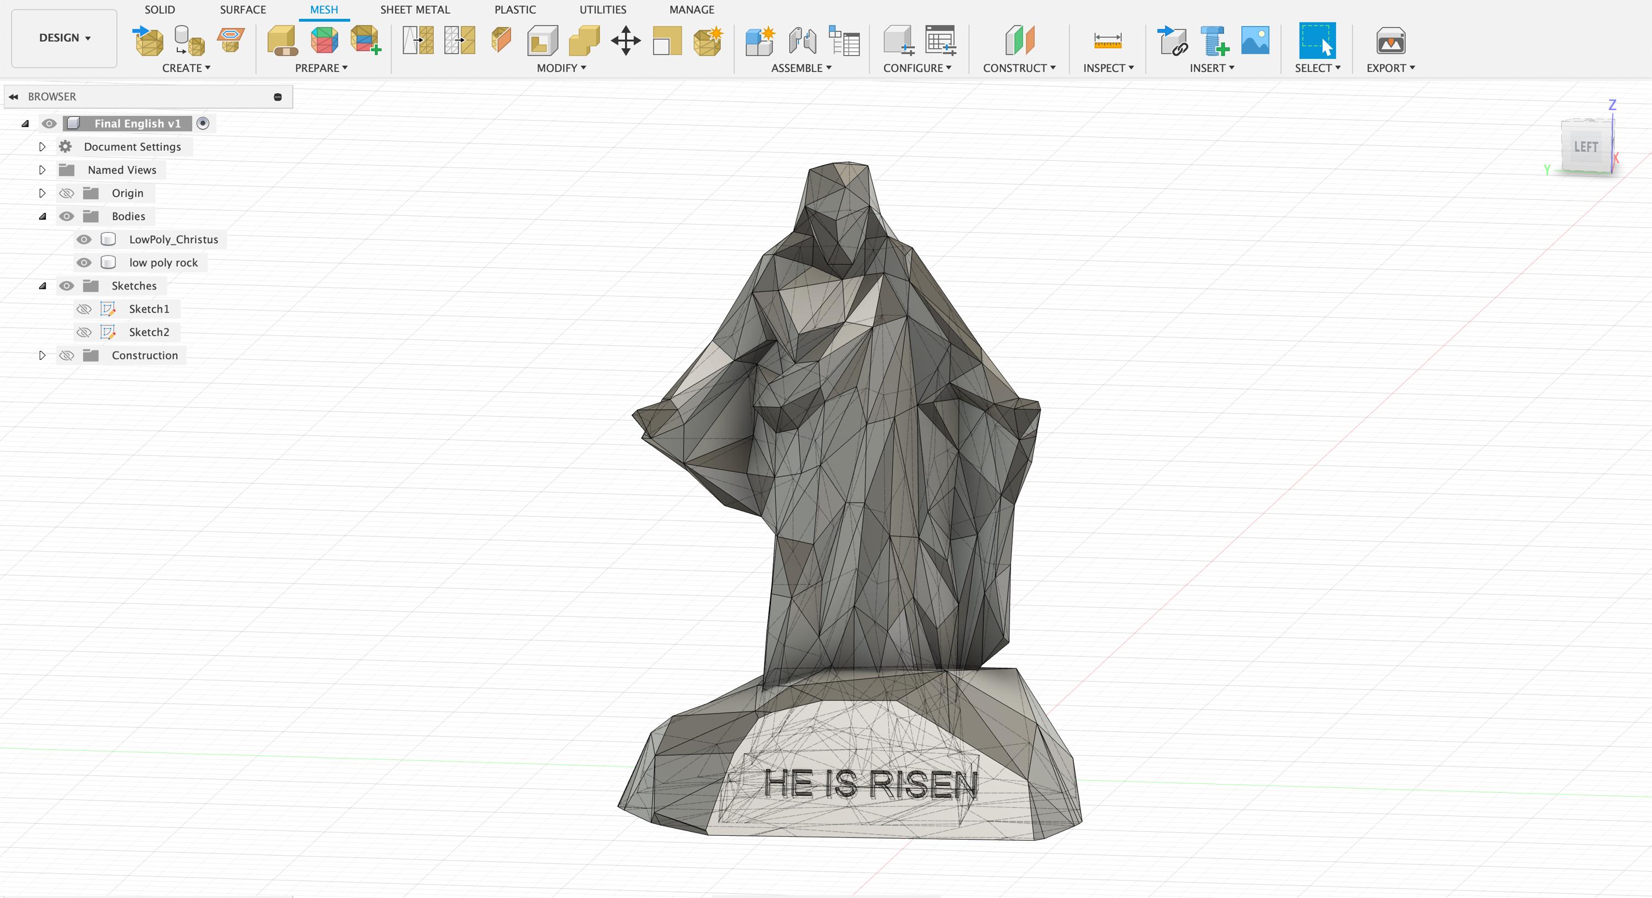The width and height of the screenshot is (1652, 898).
Task: Show Sketch2 using its eye icon
Action: (x=84, y=332)
